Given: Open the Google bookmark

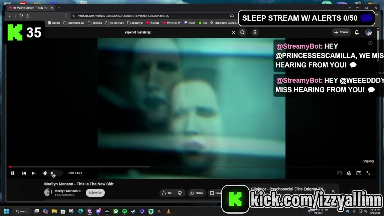Looking at the screenshot, I should pyautogui.click(x=54, y=23).
